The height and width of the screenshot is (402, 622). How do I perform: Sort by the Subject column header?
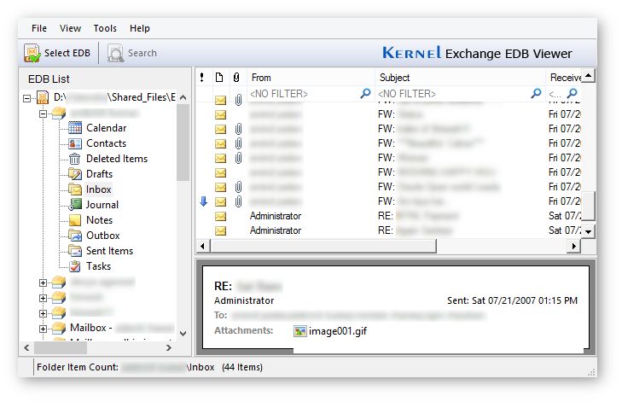tap(460, 78)
